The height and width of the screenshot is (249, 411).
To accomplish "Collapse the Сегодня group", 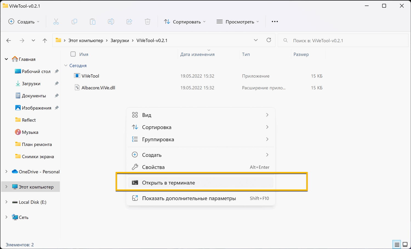I will [x=66, y=65].
